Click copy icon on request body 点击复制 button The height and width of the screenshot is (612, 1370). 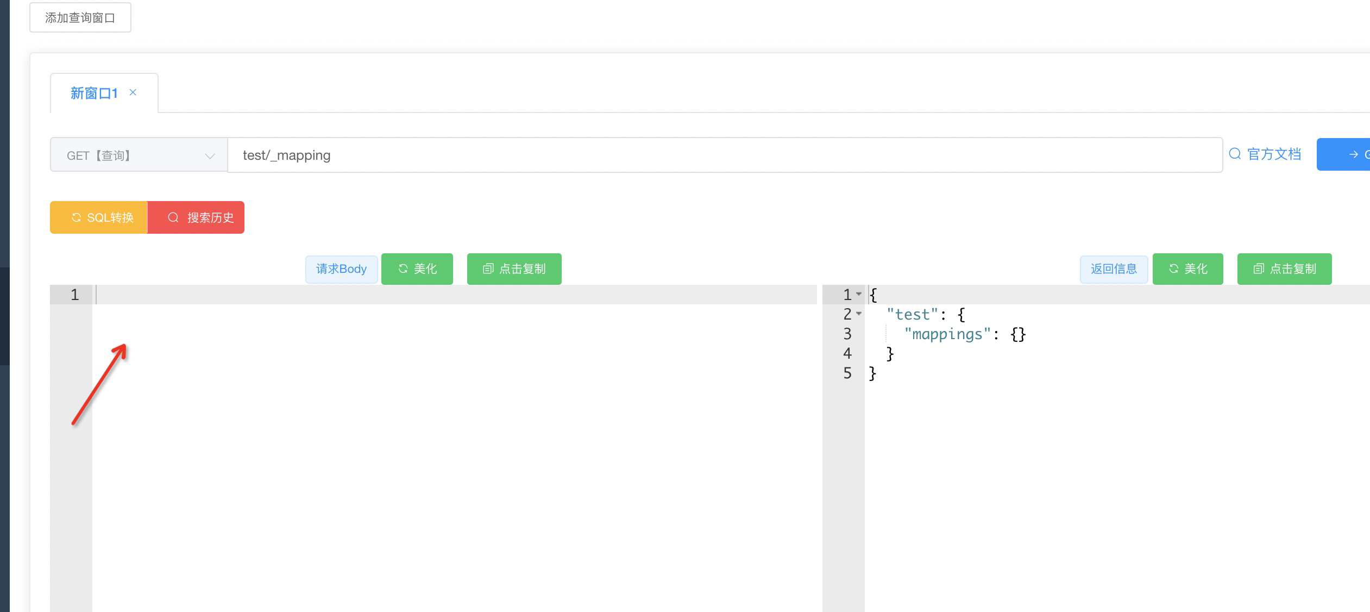point(488,268)
